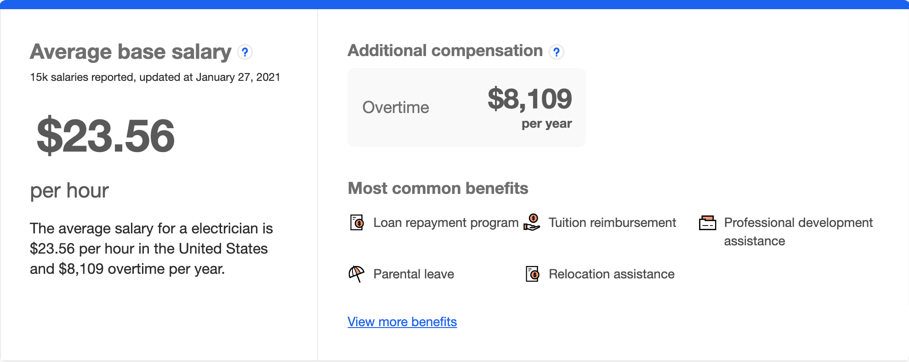Open the View more benefits link
The image size is (909, 362).
[x=402, y=322]
